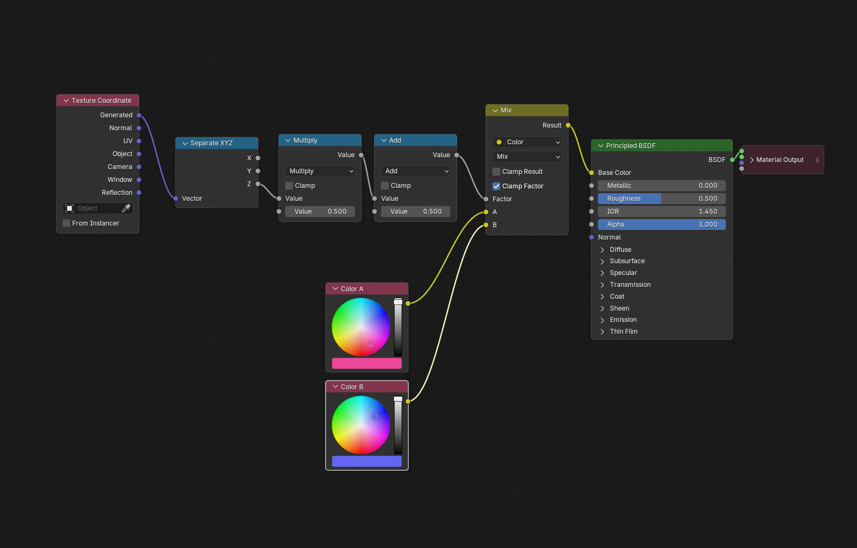Toggle Clamp checkbox in Multiply node
This screenshot has width=857, height=548.
pyautogui.click(x=289, y=186)
